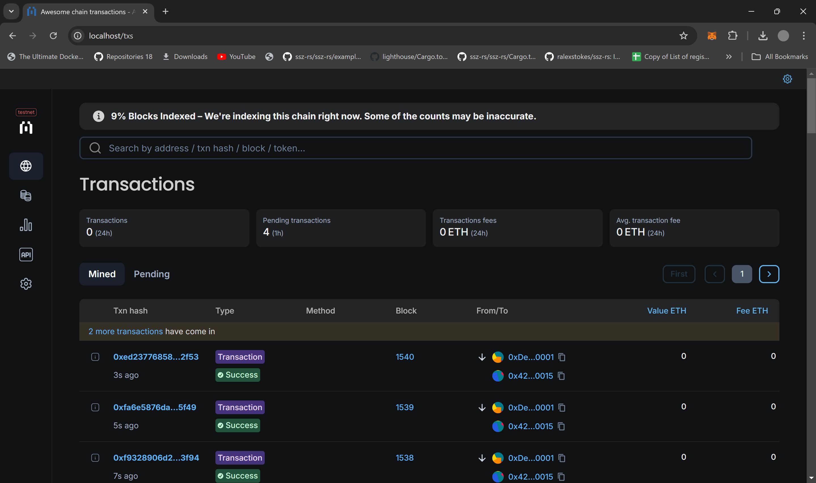Open details icon for transaction 0xfa6e5876da...5f49
The height and width of the screenshot is (483, 816).
click(95, 408)
